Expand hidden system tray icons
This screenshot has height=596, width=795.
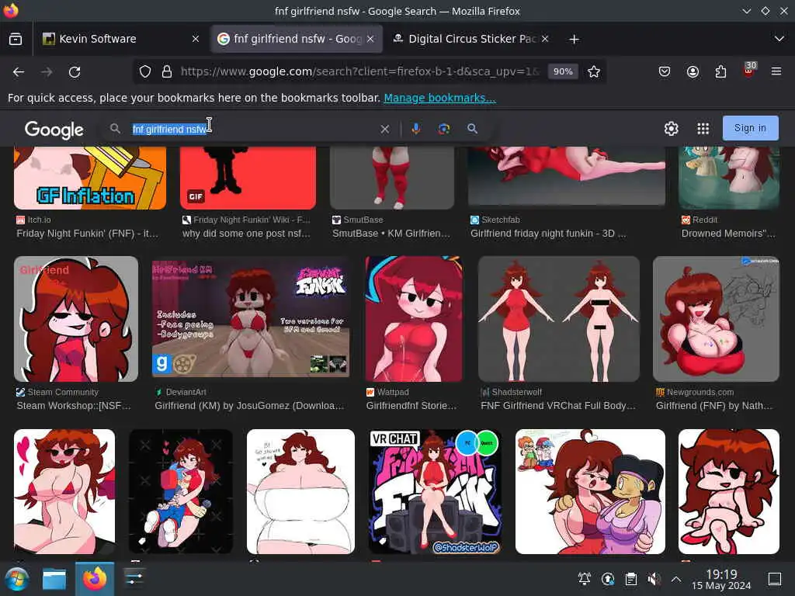point(676,578)
